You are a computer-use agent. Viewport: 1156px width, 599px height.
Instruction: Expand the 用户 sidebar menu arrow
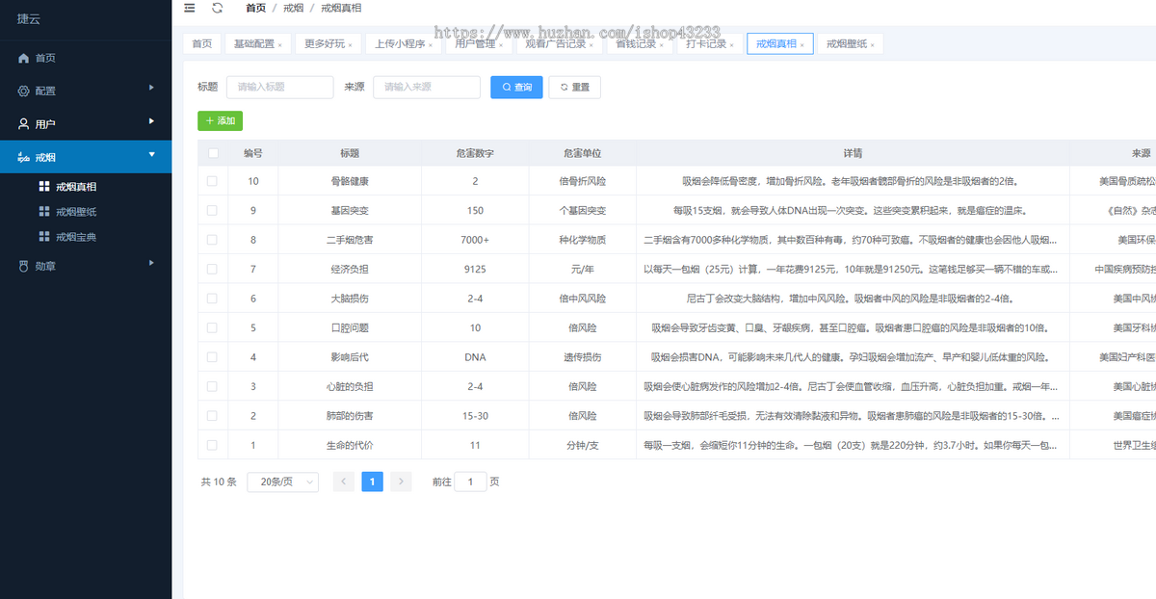151,121
